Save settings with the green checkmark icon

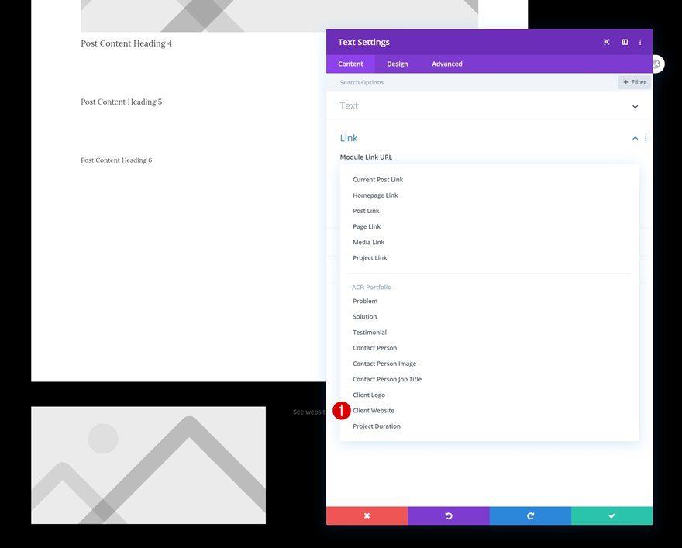click(611, 515)
